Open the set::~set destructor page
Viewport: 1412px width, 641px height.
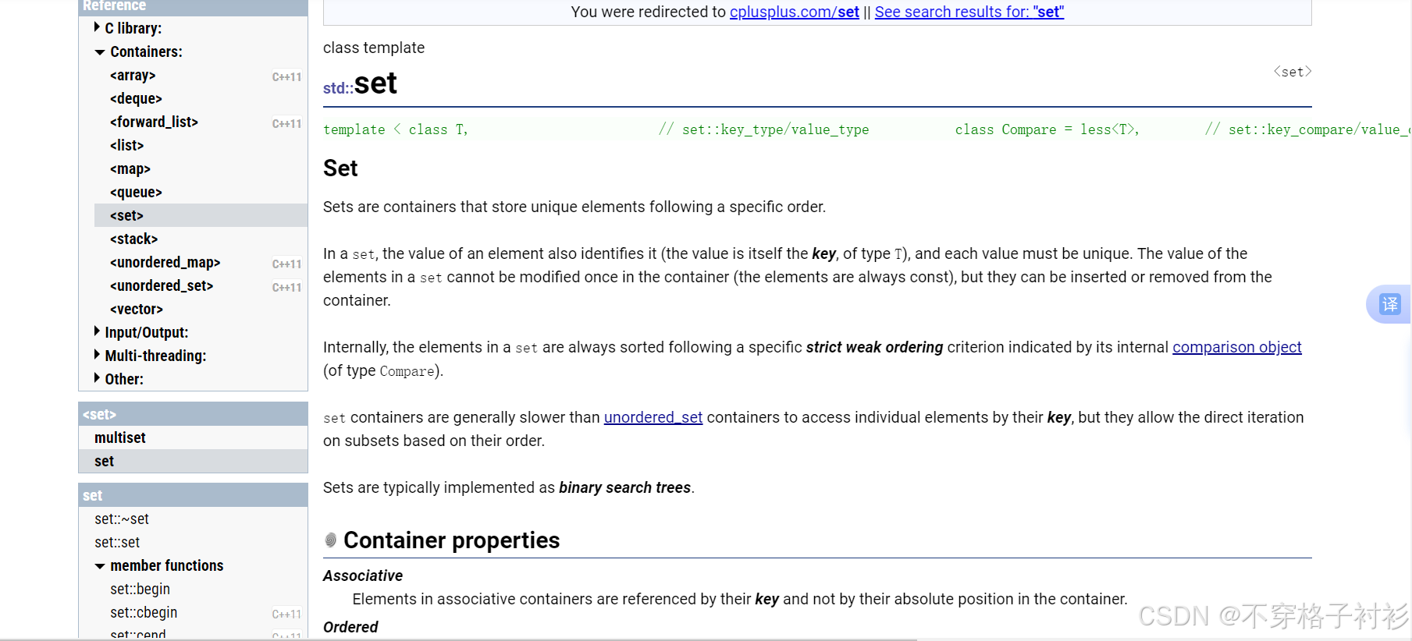[121, 519]
